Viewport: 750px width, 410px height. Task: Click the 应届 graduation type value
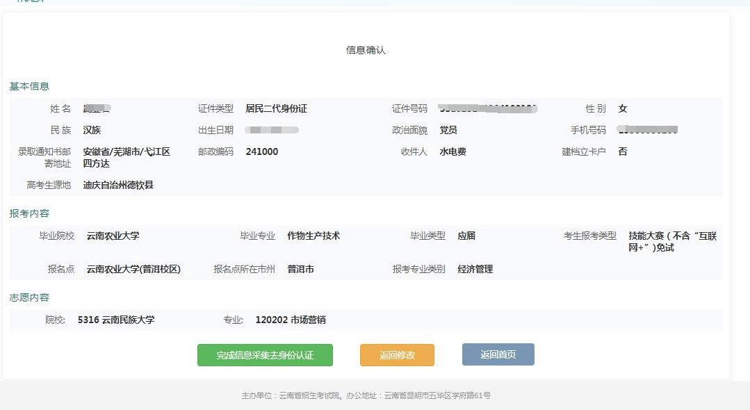point(466,236)
